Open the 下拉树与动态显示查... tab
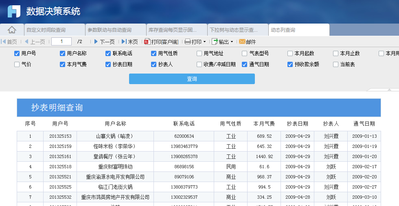Viewport: 399px width, 206px height. pos(238,30)
